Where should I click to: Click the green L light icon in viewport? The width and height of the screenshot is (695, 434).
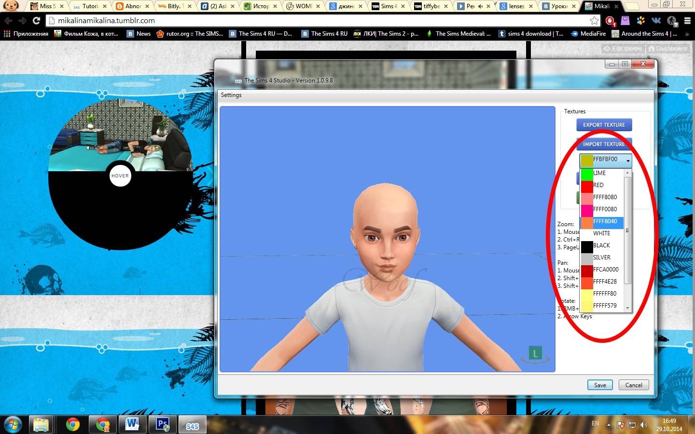[535, 353]
